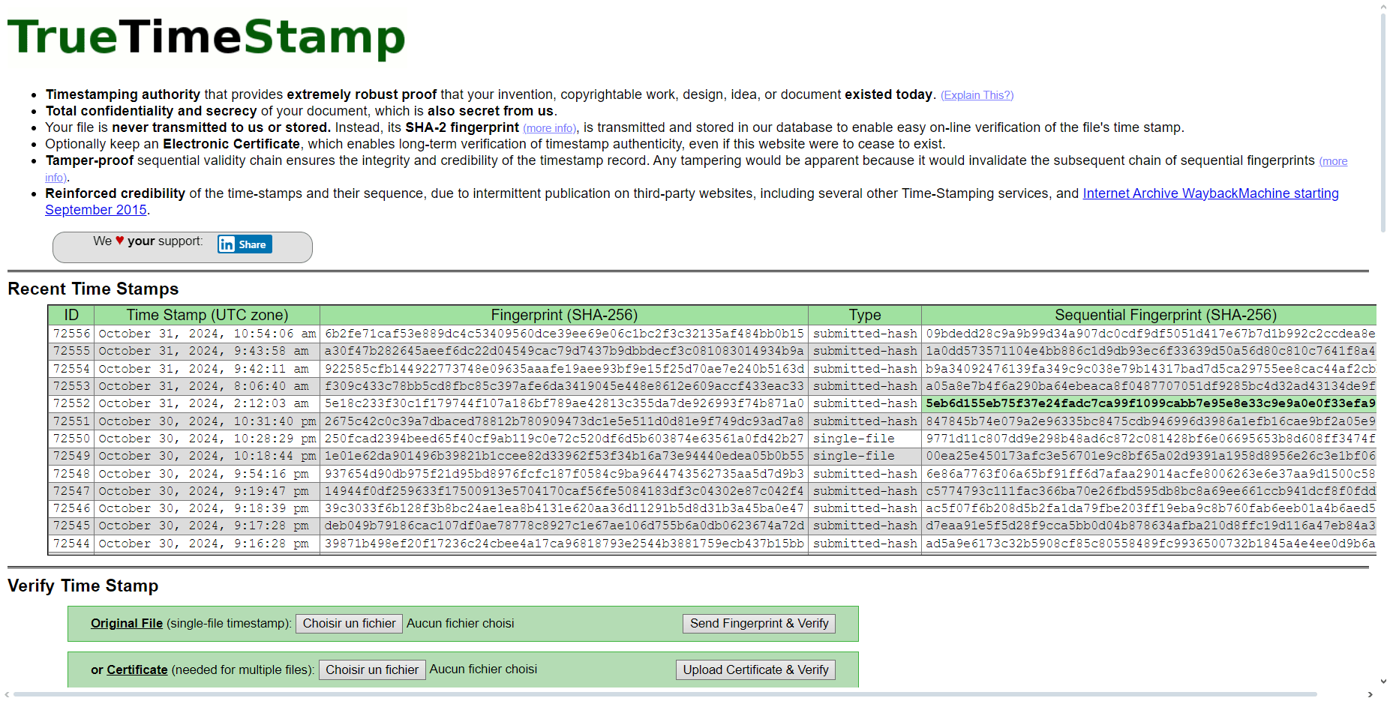The width and height of the screenshot is (1390, 701).
Task: Click timestamp October 31, 2024, 9:43:58 am
Action: [x=207, y=351]
